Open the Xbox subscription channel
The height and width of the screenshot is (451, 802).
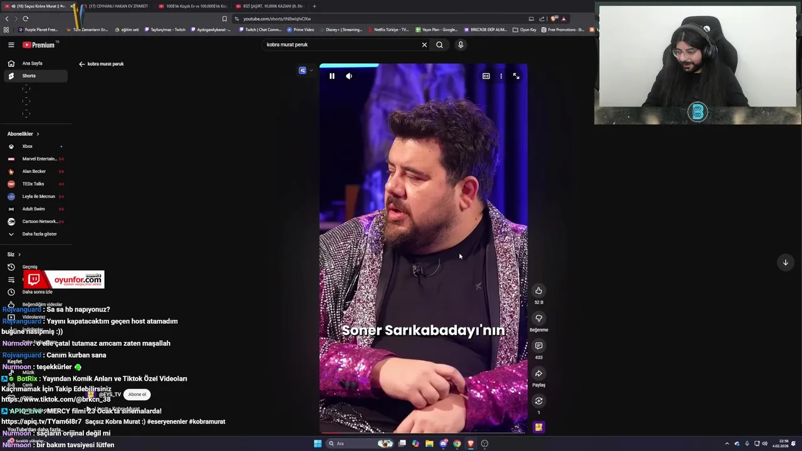pyautogui.click(x=34, y=147)
